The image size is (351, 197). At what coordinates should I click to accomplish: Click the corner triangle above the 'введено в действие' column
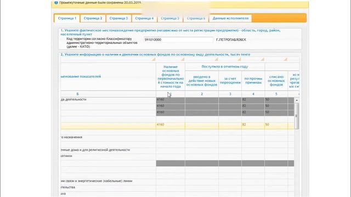pyautogui.click(x=216, y=60)
